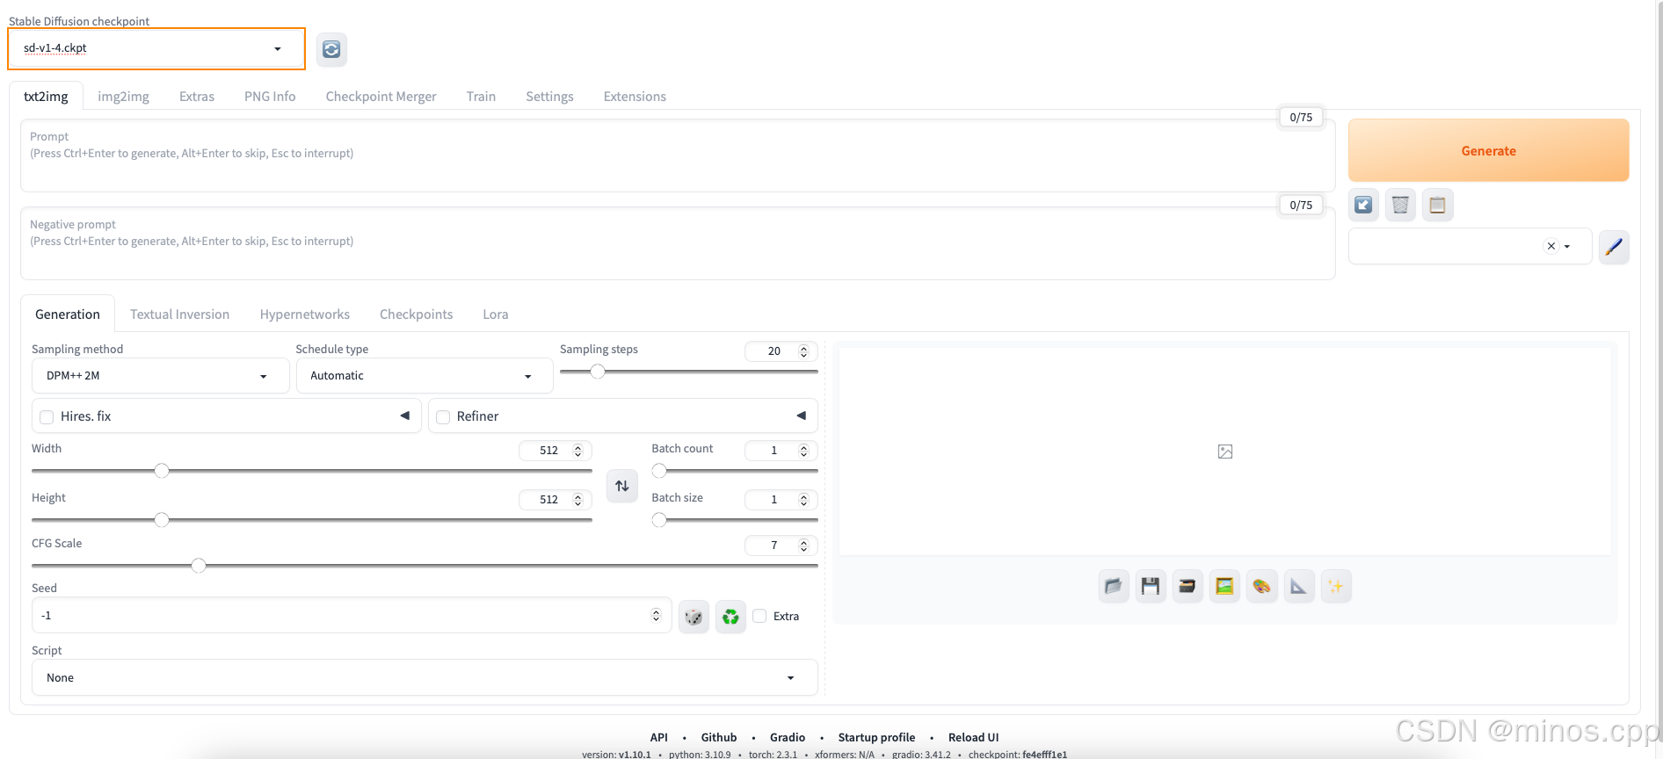Open the Sampling method dropdown

pos(161,376)
